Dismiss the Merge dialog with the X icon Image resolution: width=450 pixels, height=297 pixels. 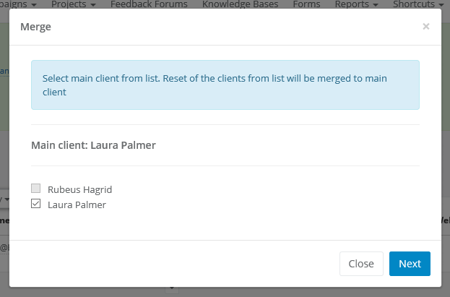pos(425,27)
